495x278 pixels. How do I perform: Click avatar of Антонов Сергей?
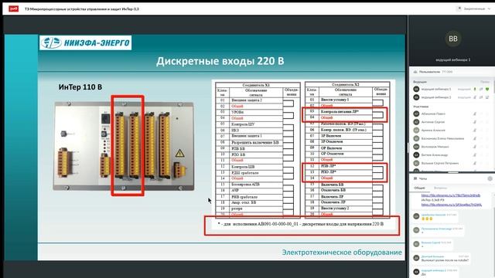(416, 122)
